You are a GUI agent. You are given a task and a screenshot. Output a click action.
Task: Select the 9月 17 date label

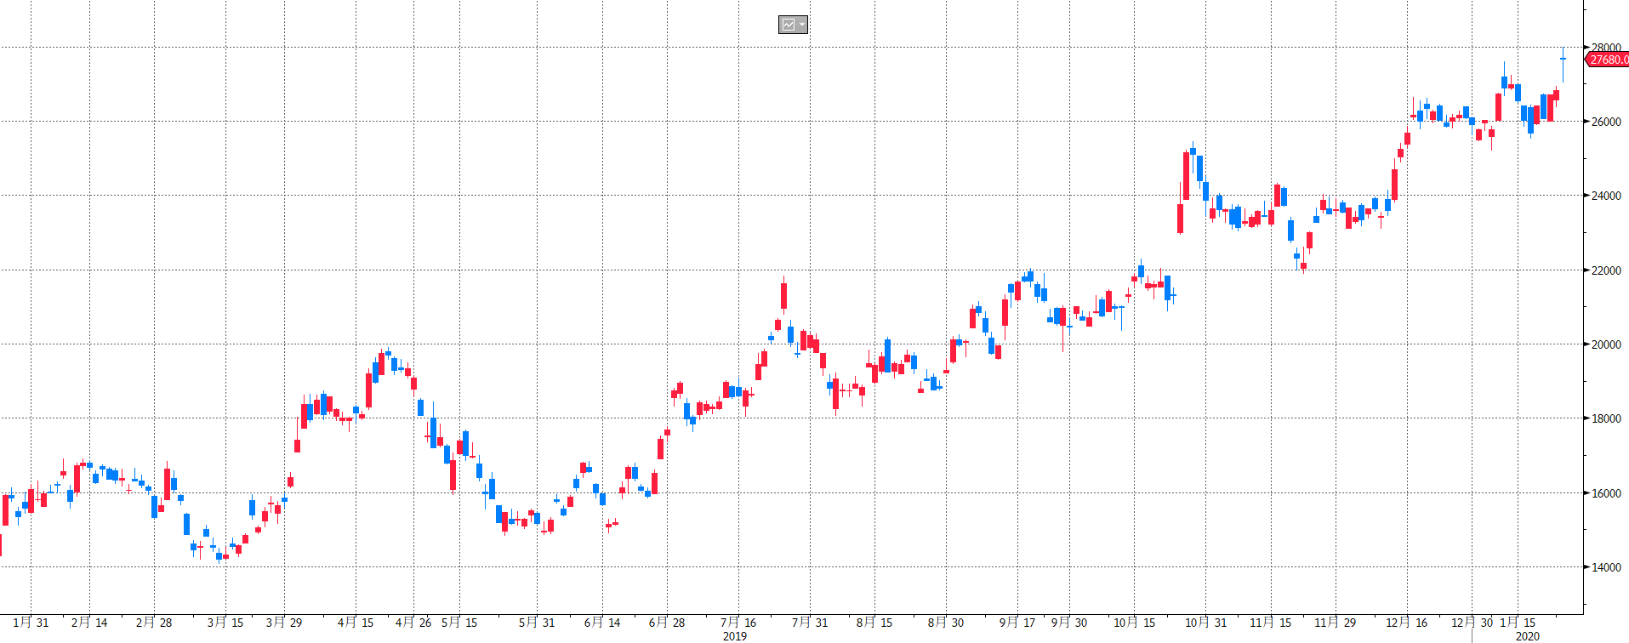tap(1017, 623)
